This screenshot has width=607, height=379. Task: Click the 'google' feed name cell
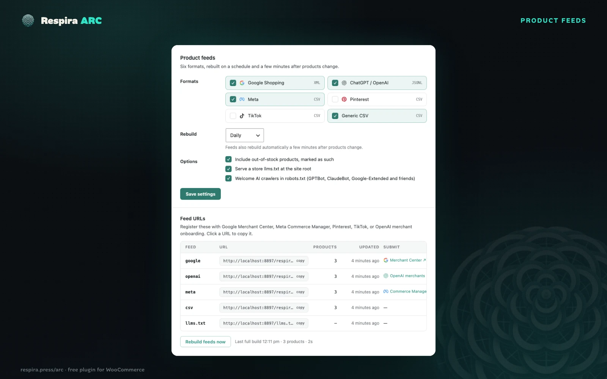click(193, 261)
